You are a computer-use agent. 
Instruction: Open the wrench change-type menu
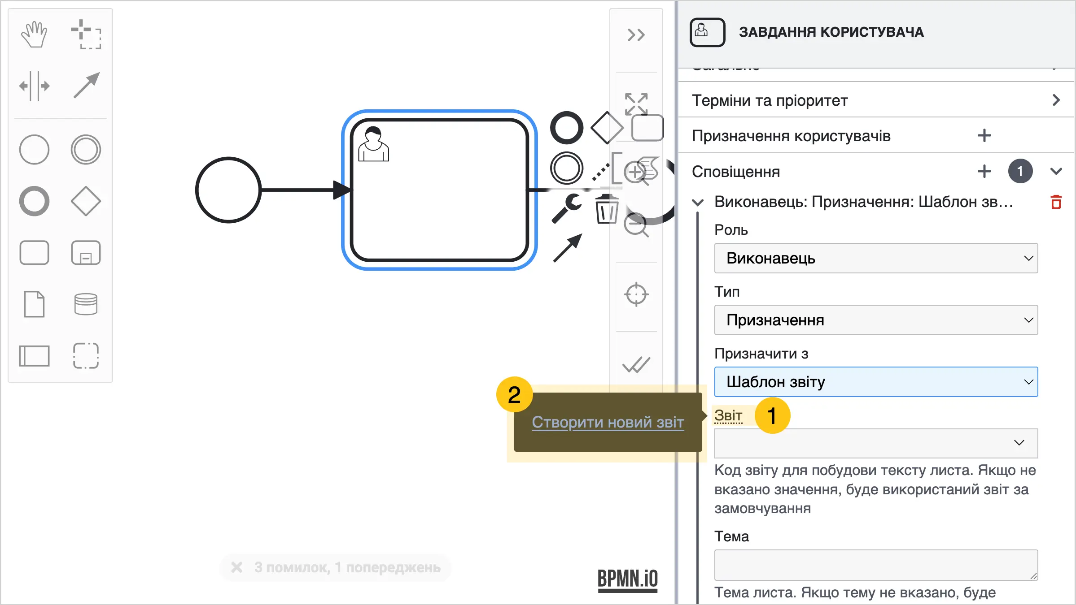pos(567,208)
